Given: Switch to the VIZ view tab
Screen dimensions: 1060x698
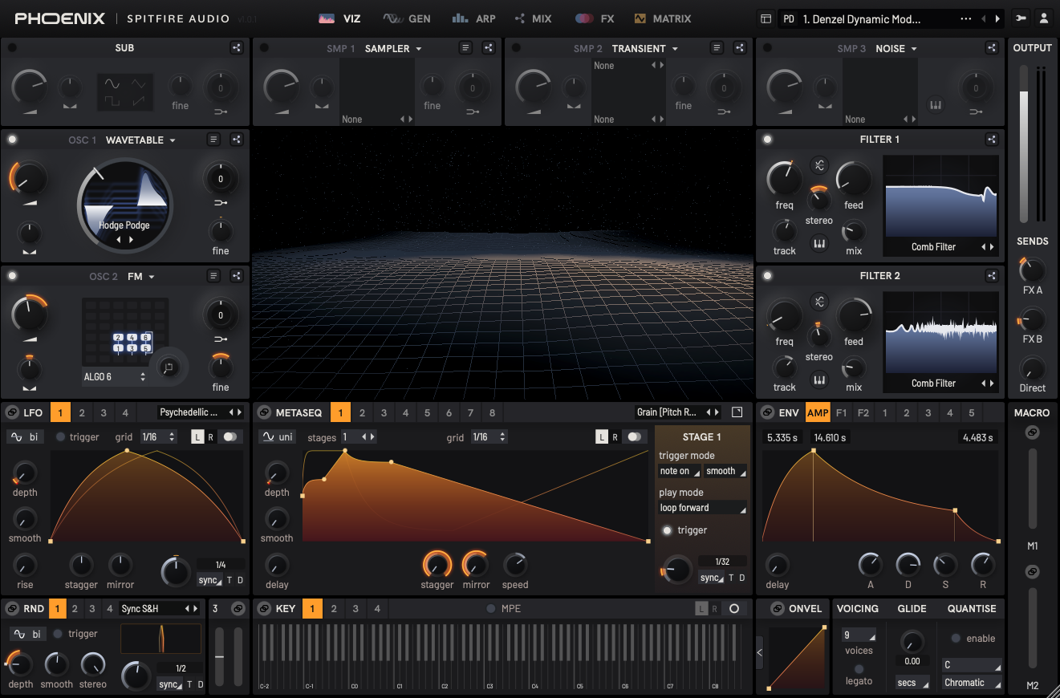Looking at the screenshot, I should coord(339,18).
